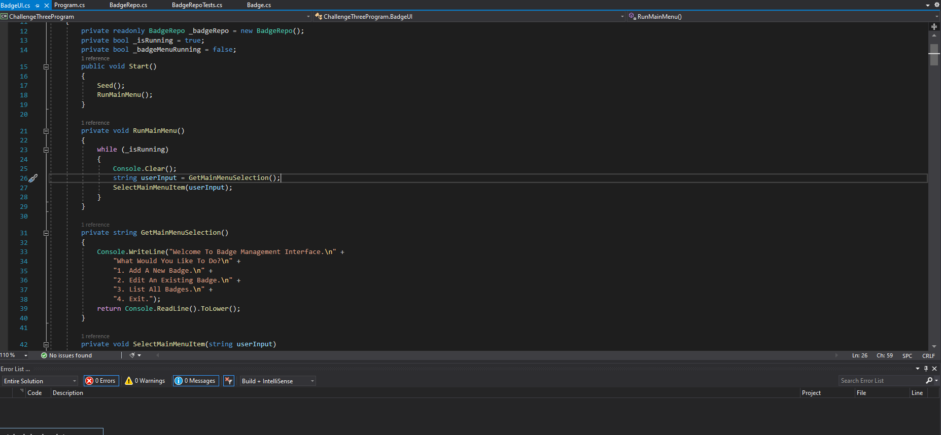The height and width of the screenshot is (435, 941).
Task: Click the Error List search magnifier icon
Action: pyautogui.click(x=929, y=381)
